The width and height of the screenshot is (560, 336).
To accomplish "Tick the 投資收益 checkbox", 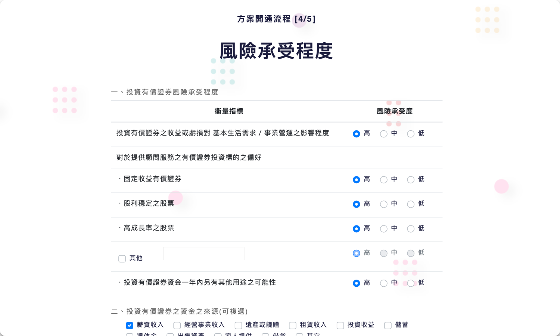I will [x=340, y=326].
